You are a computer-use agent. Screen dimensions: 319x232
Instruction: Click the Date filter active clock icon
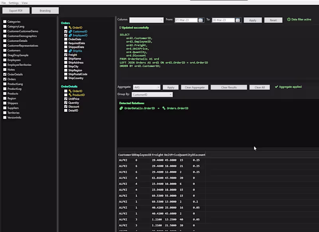pos(288,20)
